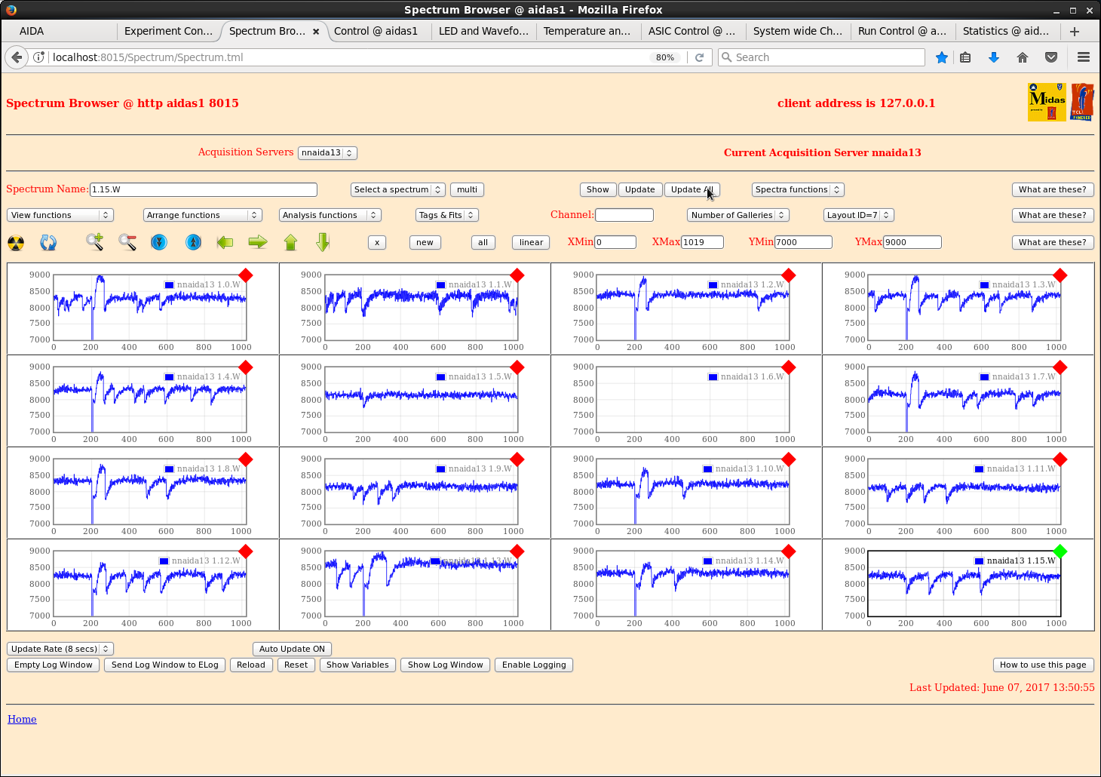Image resolution: width=1101 pixels, height=777 pixels.
Task: Click the Spectrum Name input field
Action: 204,189
